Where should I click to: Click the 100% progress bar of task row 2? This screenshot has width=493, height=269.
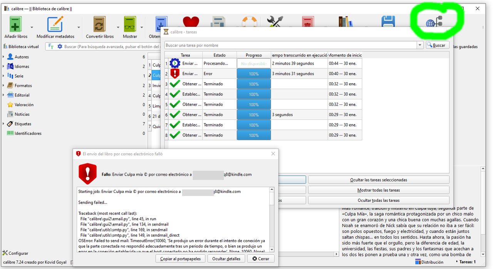point(254,74)
